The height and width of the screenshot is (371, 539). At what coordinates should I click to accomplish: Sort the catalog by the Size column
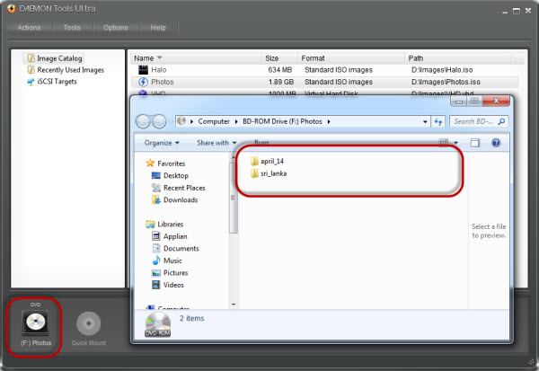[279, 58]
